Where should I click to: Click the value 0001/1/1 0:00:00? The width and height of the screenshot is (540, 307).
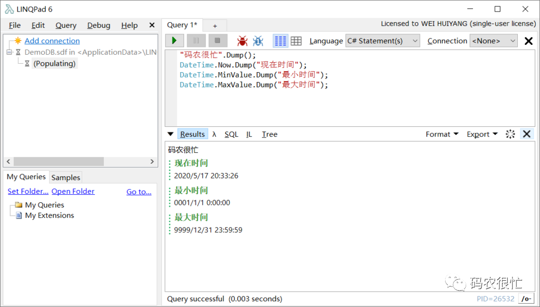point(202,203)
